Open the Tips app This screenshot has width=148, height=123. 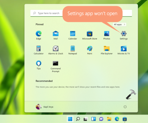pyautogui.click(x=38, y=65)
